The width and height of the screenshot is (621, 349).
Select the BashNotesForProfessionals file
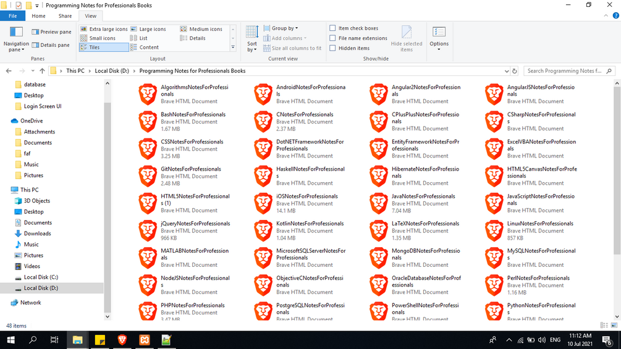(x=184, y=122)
